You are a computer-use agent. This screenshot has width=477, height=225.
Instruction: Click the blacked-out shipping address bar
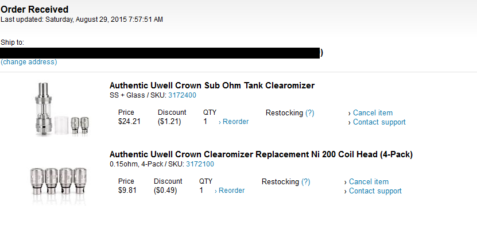(x=160, y=53)
